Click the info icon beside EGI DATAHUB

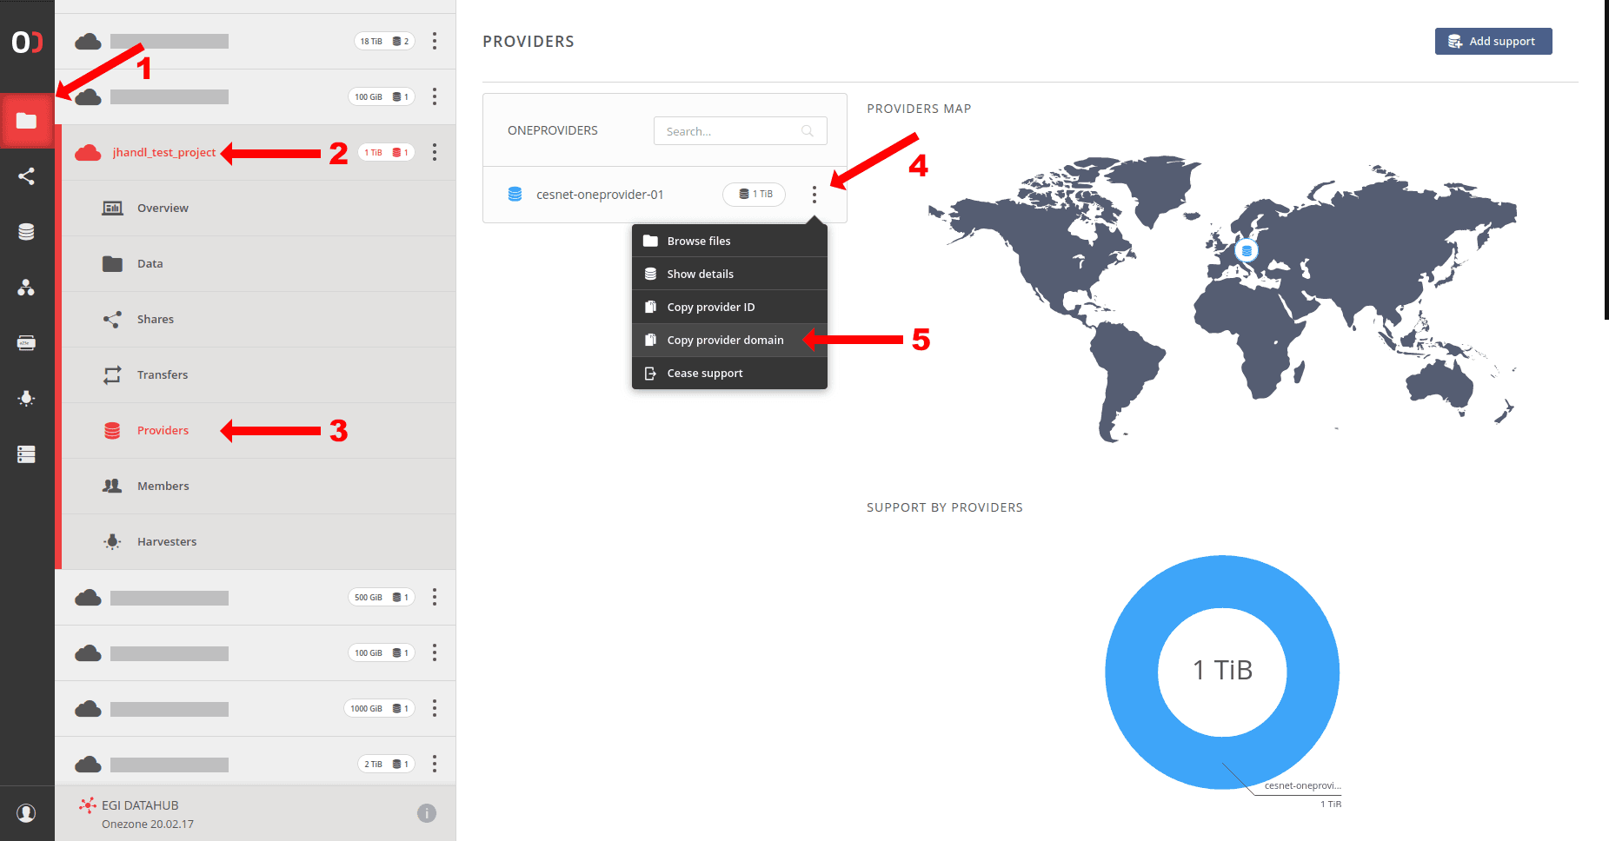pos(426,813)
